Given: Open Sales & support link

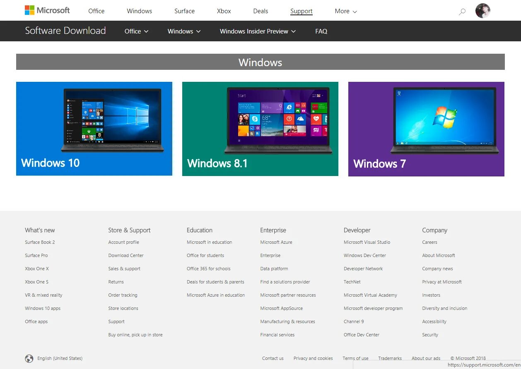Looking at the screenshot, I should [124, 269].
